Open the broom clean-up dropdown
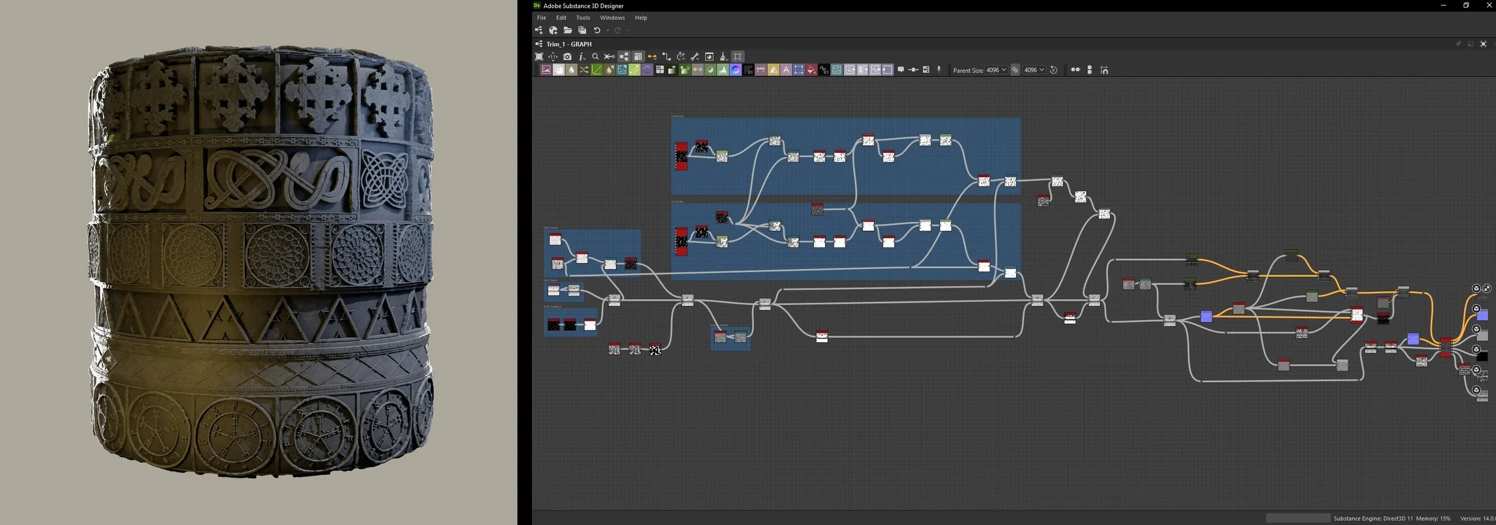Image resolution: width=1496 pixels, height=525 pixels. (723, 56)
